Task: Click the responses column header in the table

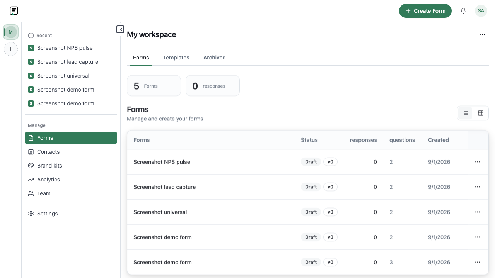Action: click(x=364, y=140)
